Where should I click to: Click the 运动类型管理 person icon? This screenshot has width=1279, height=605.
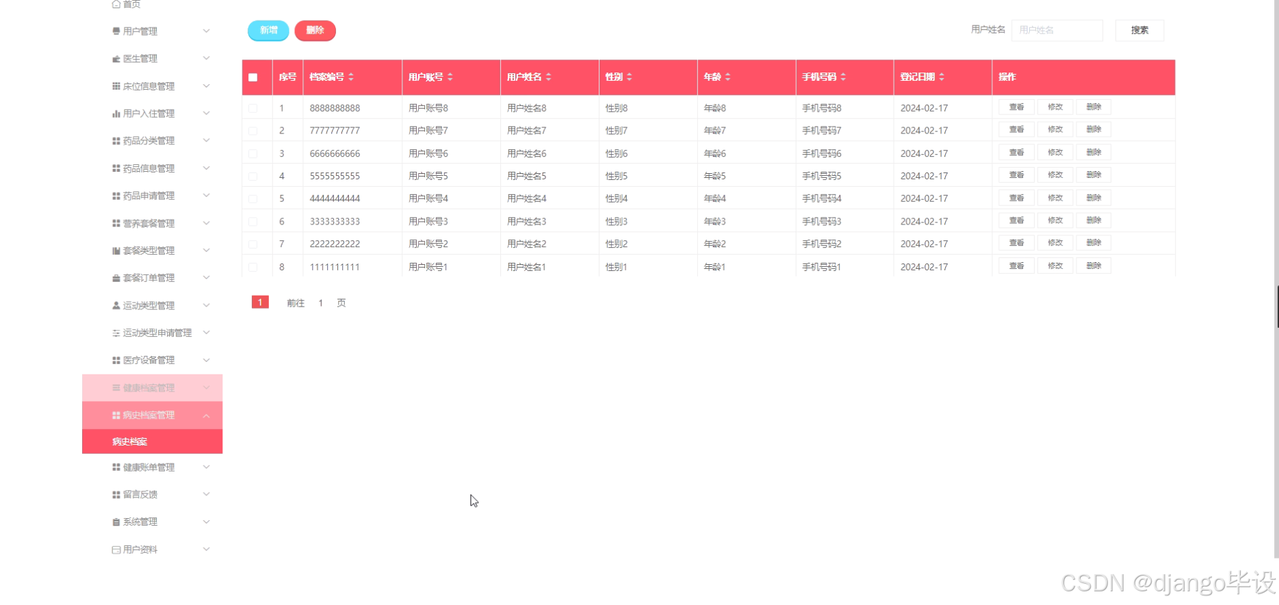click(116, 305)
